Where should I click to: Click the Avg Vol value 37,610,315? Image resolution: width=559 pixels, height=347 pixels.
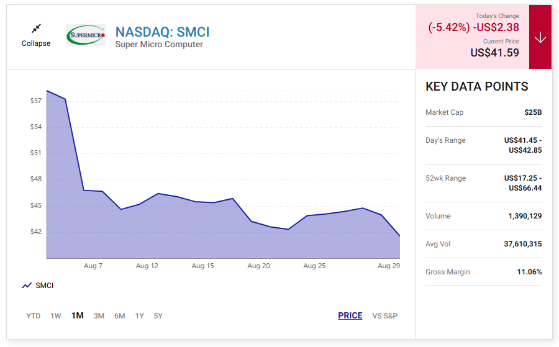522,244
